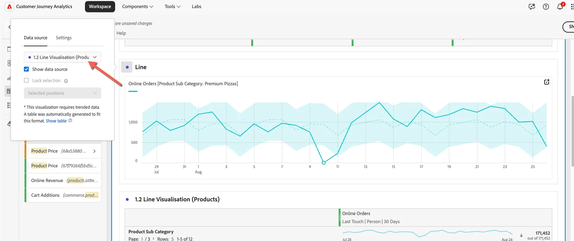Image resolution: width=574 pixels, height=241 pixels.
Task: Switch to the Data source tab
Action: tap(35, 38)
